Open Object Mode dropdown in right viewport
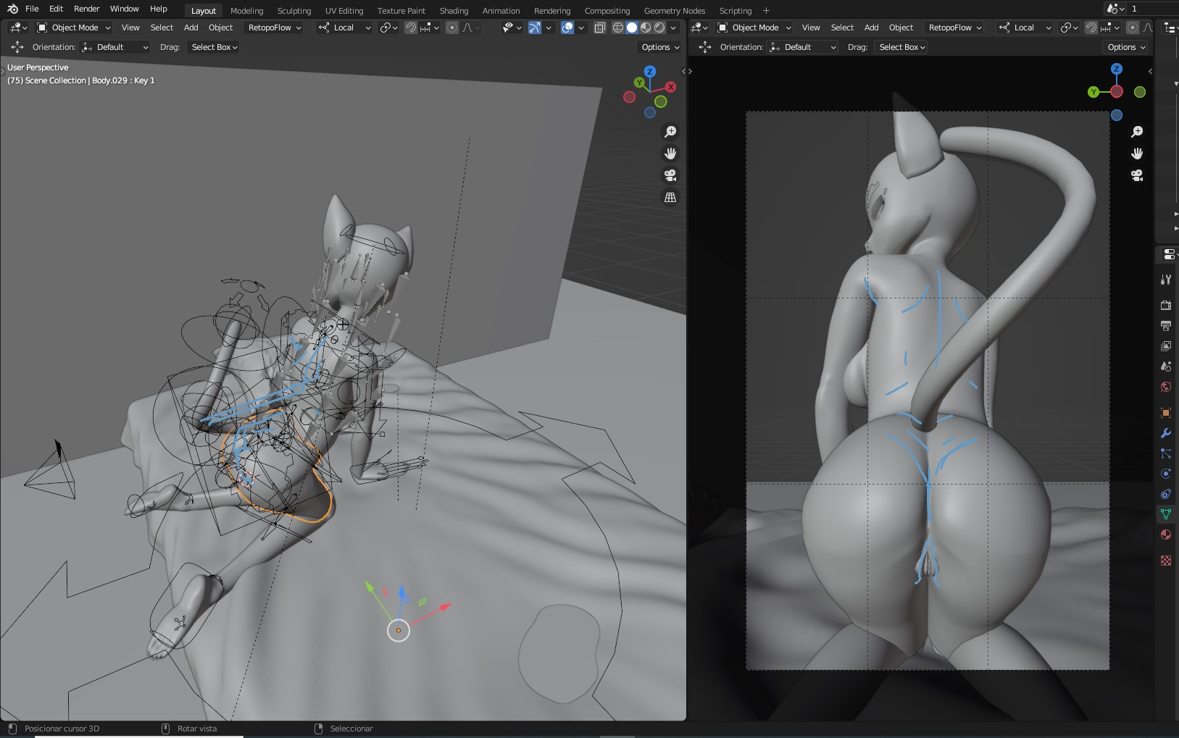The width and height of the screenshot is (1179, 738). click(754, 28)
